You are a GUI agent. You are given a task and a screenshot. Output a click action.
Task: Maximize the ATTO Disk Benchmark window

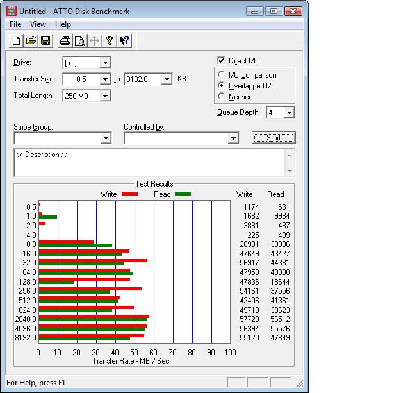click(x=274, y=12)
